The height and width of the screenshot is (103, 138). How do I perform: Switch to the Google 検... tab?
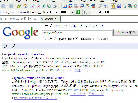[x=51, y=19]
